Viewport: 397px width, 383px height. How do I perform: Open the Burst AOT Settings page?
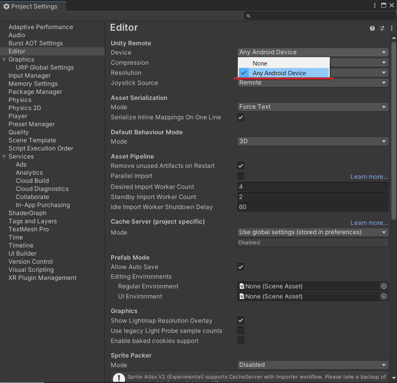pos(36,43)
